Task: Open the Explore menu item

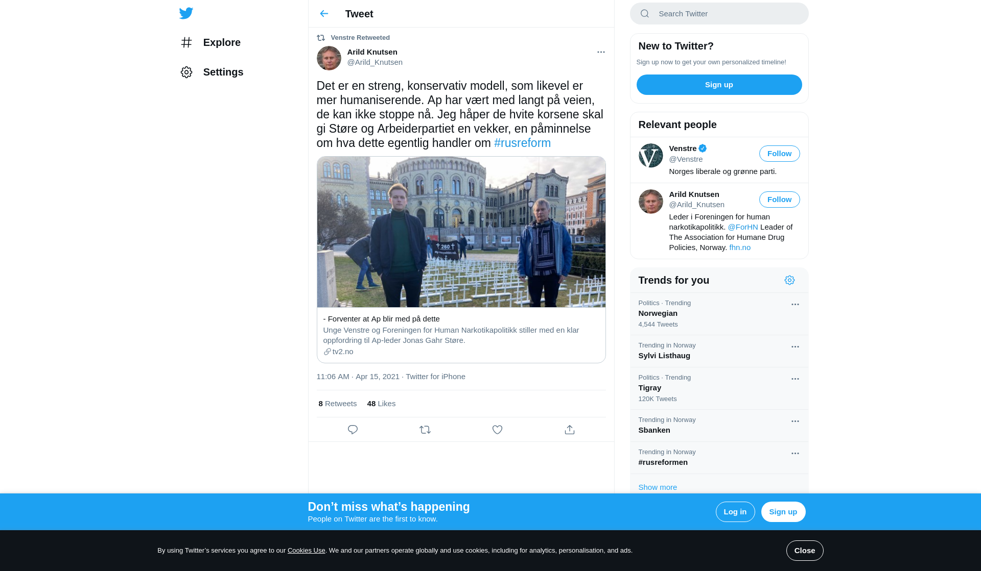Action: pos(211,42)
